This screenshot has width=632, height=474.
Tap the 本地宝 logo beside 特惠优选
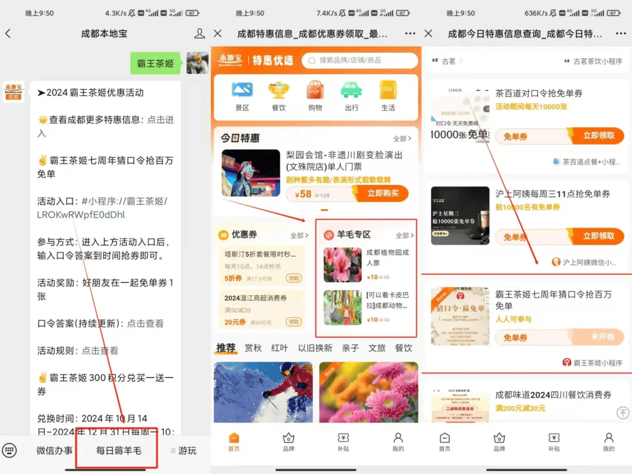click(231, 60)
